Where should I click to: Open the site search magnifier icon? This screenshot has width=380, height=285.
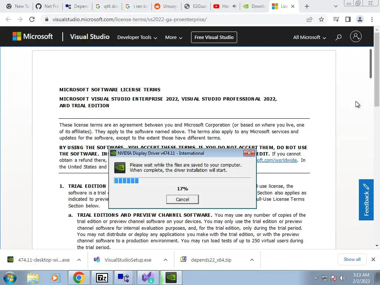coord(338,37)
